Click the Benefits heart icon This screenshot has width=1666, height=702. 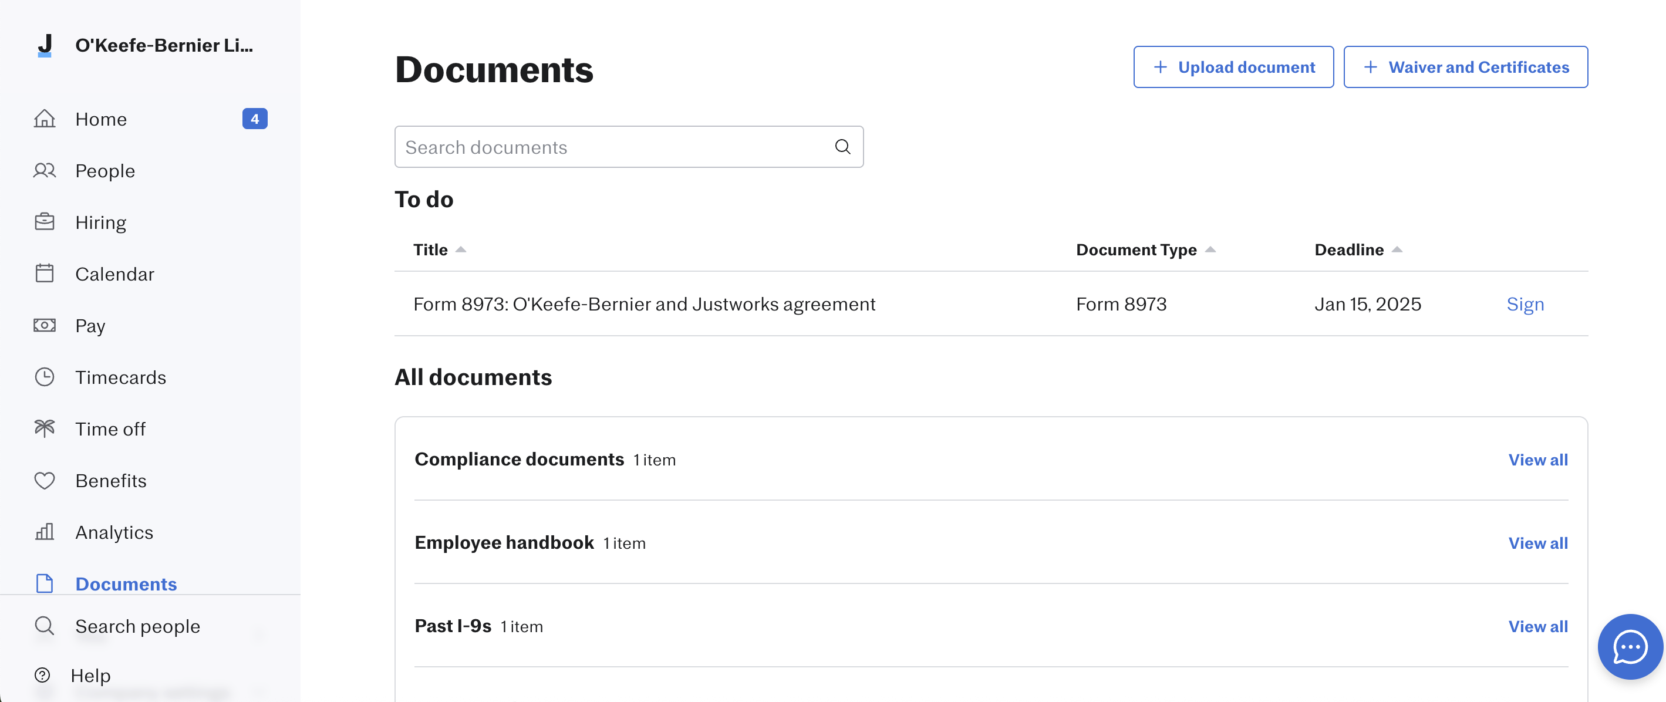(x=45, y=480)
